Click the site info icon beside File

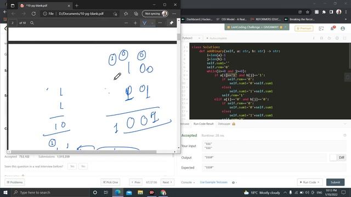click(x=45, y=14)
